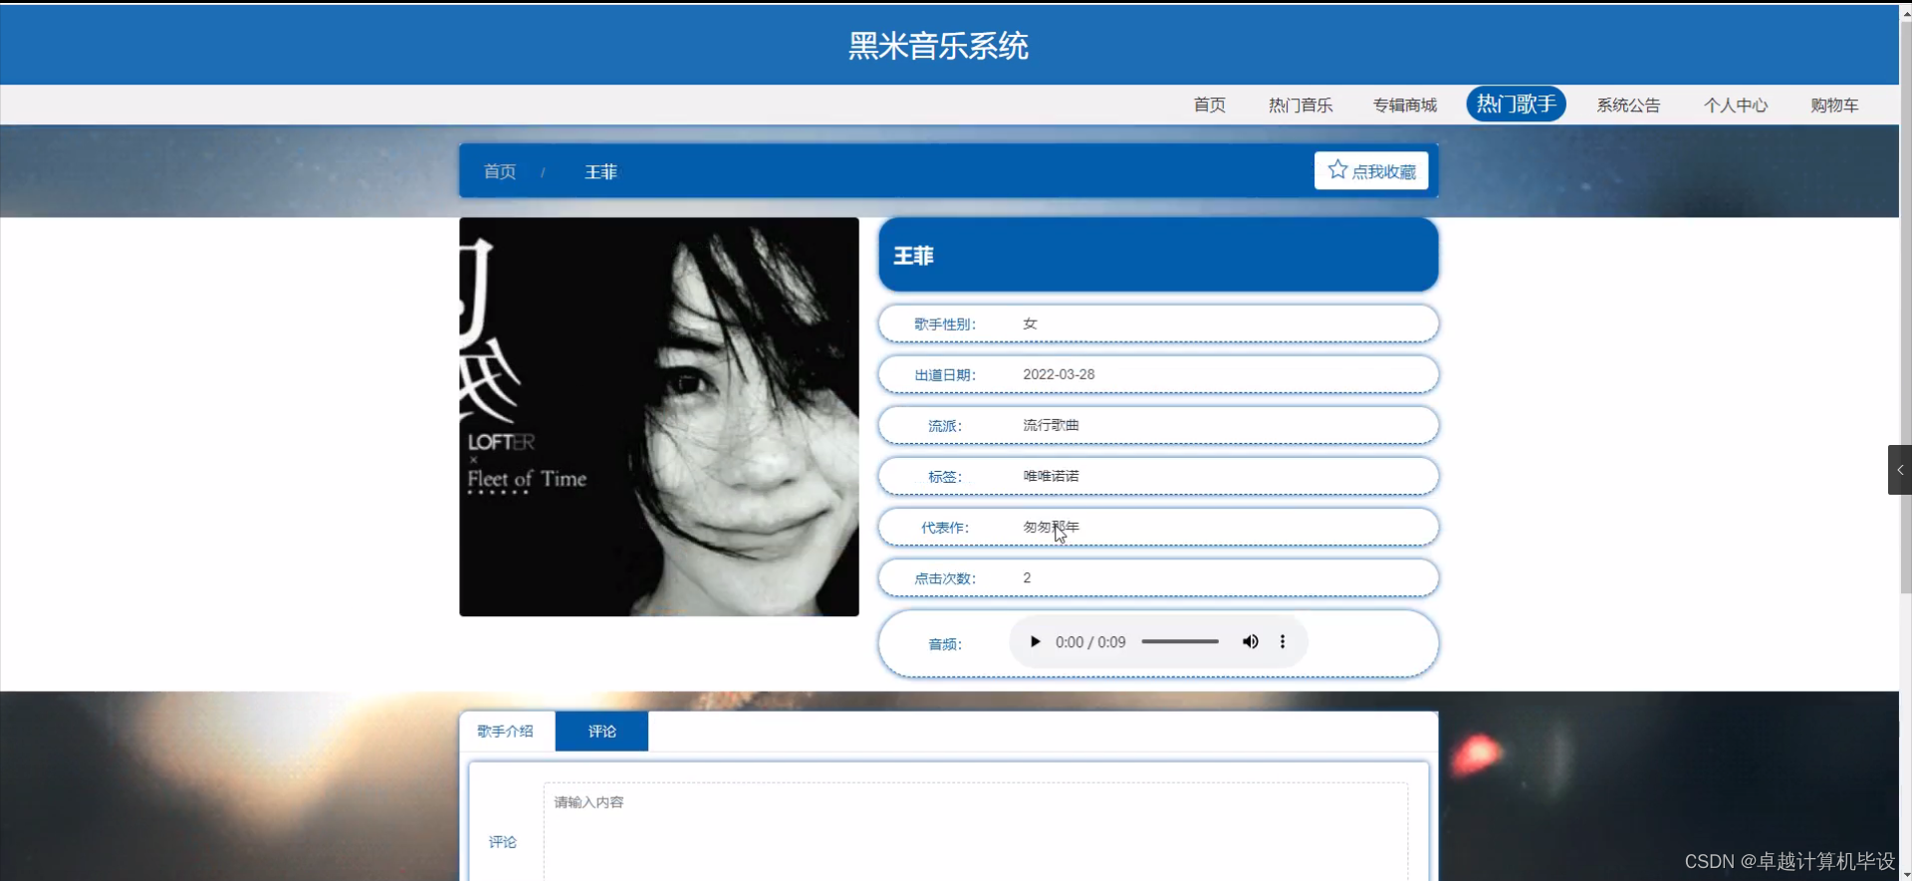Screen dimensions: 1912x881
Task: Open 个人中心 navigation item
Action: [x=1736, y=105]
